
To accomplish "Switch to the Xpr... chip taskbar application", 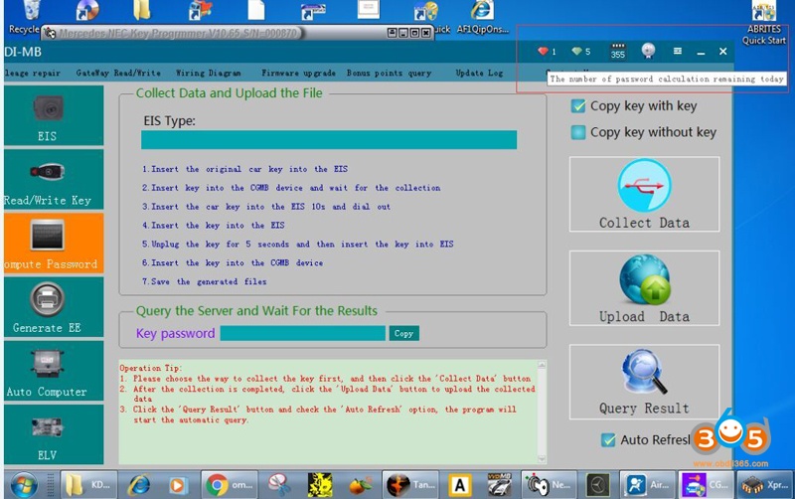I will [x=765, y=485].
